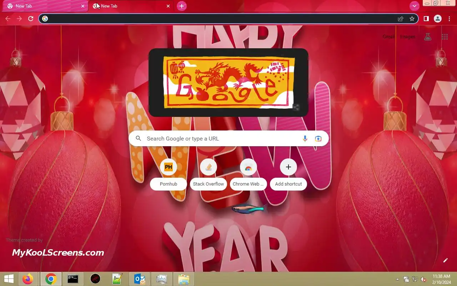Close the first New Tab
The image size is (457, 286).
click(83, 6)
